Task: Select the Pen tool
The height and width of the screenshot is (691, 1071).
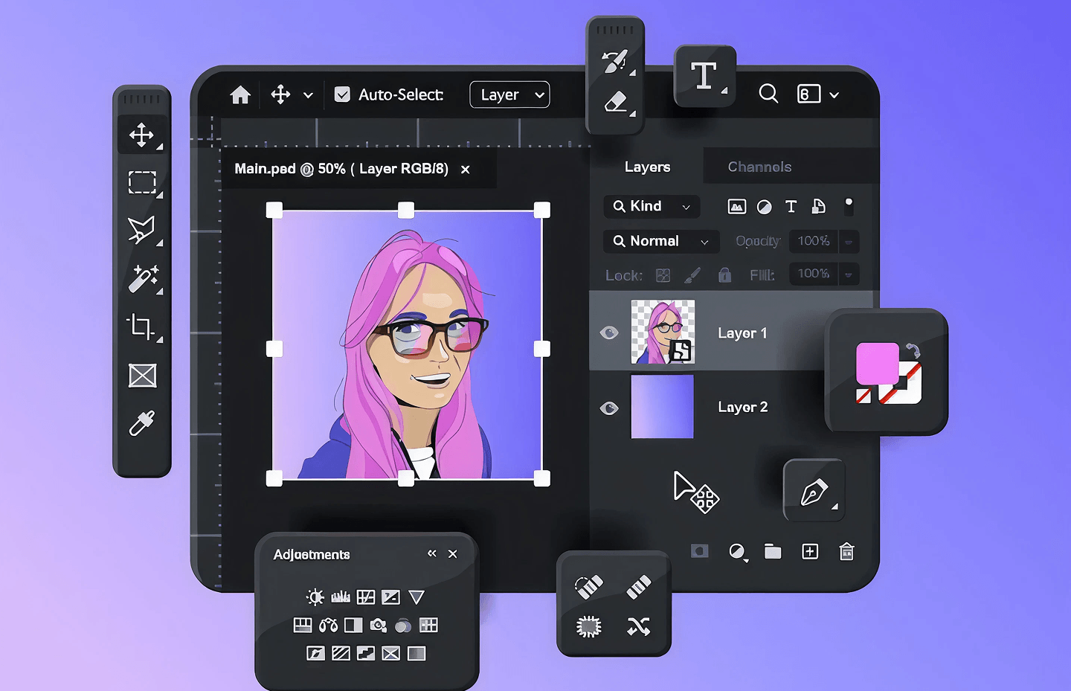Action: point(813,492)
